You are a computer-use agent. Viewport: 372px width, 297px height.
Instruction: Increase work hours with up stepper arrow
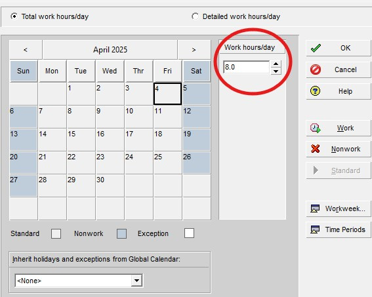pos(276,64)
